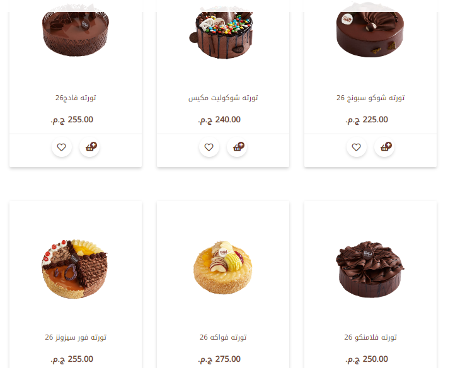Image resolution: width=465 pixels, height=368 pixels.
Task: Open the تورته فلامنكو 26 title link
Action: pyautogui.click(x=370, y=337)
